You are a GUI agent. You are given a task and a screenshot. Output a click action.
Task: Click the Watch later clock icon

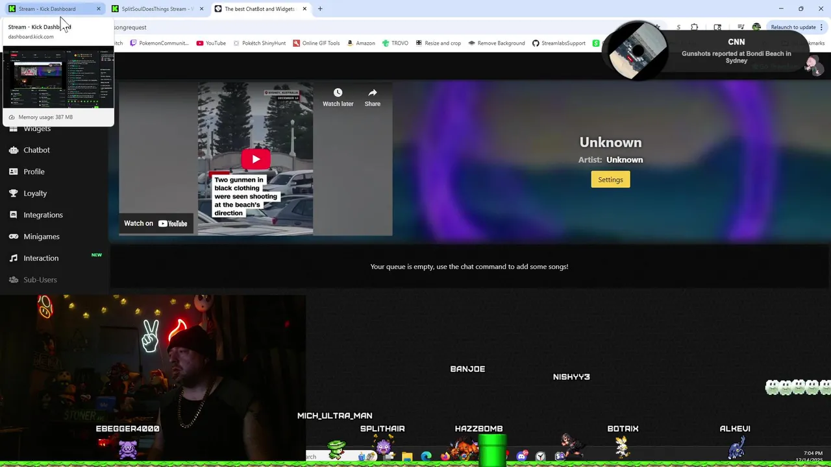click(x=338, y=93)
